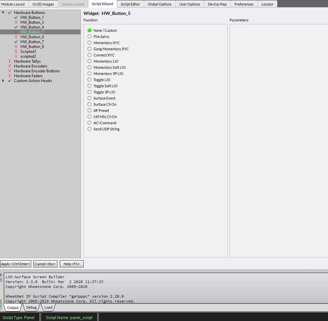Select the Fire Salvo radio button
This screenshot has width=328, height=321.
point(90,37)
